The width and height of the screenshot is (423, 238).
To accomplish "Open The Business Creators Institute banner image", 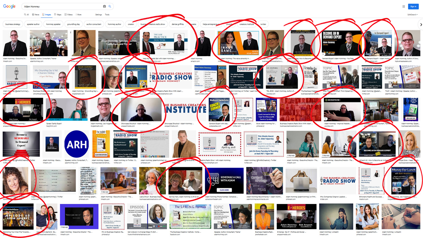I will click(x=185, y=109).
